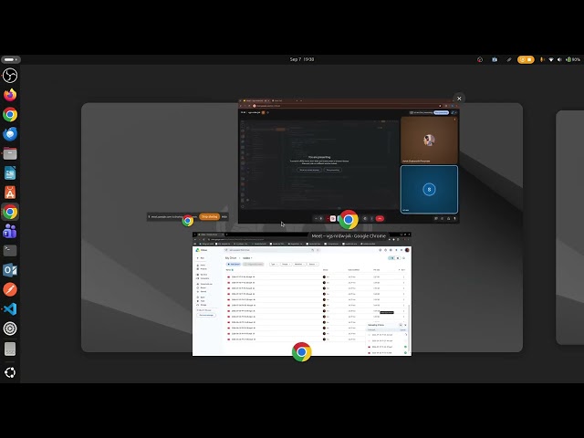This screenshot has width=584, height=438.
Task: Click the orange screen-sharing indicator in top bar
Action: click(x=526, y=59)
